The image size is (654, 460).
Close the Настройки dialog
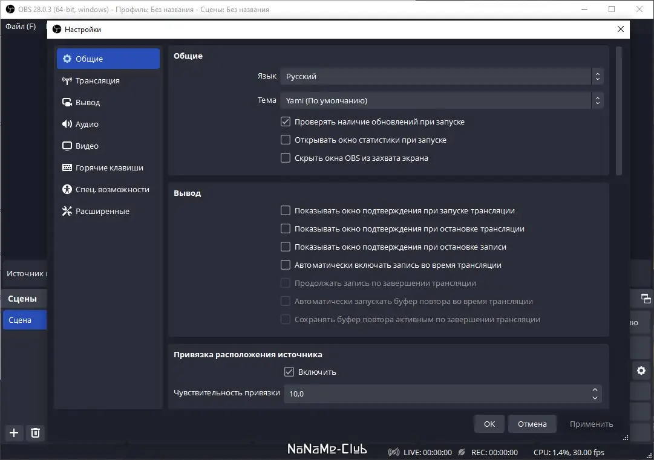tap(621, 29)
